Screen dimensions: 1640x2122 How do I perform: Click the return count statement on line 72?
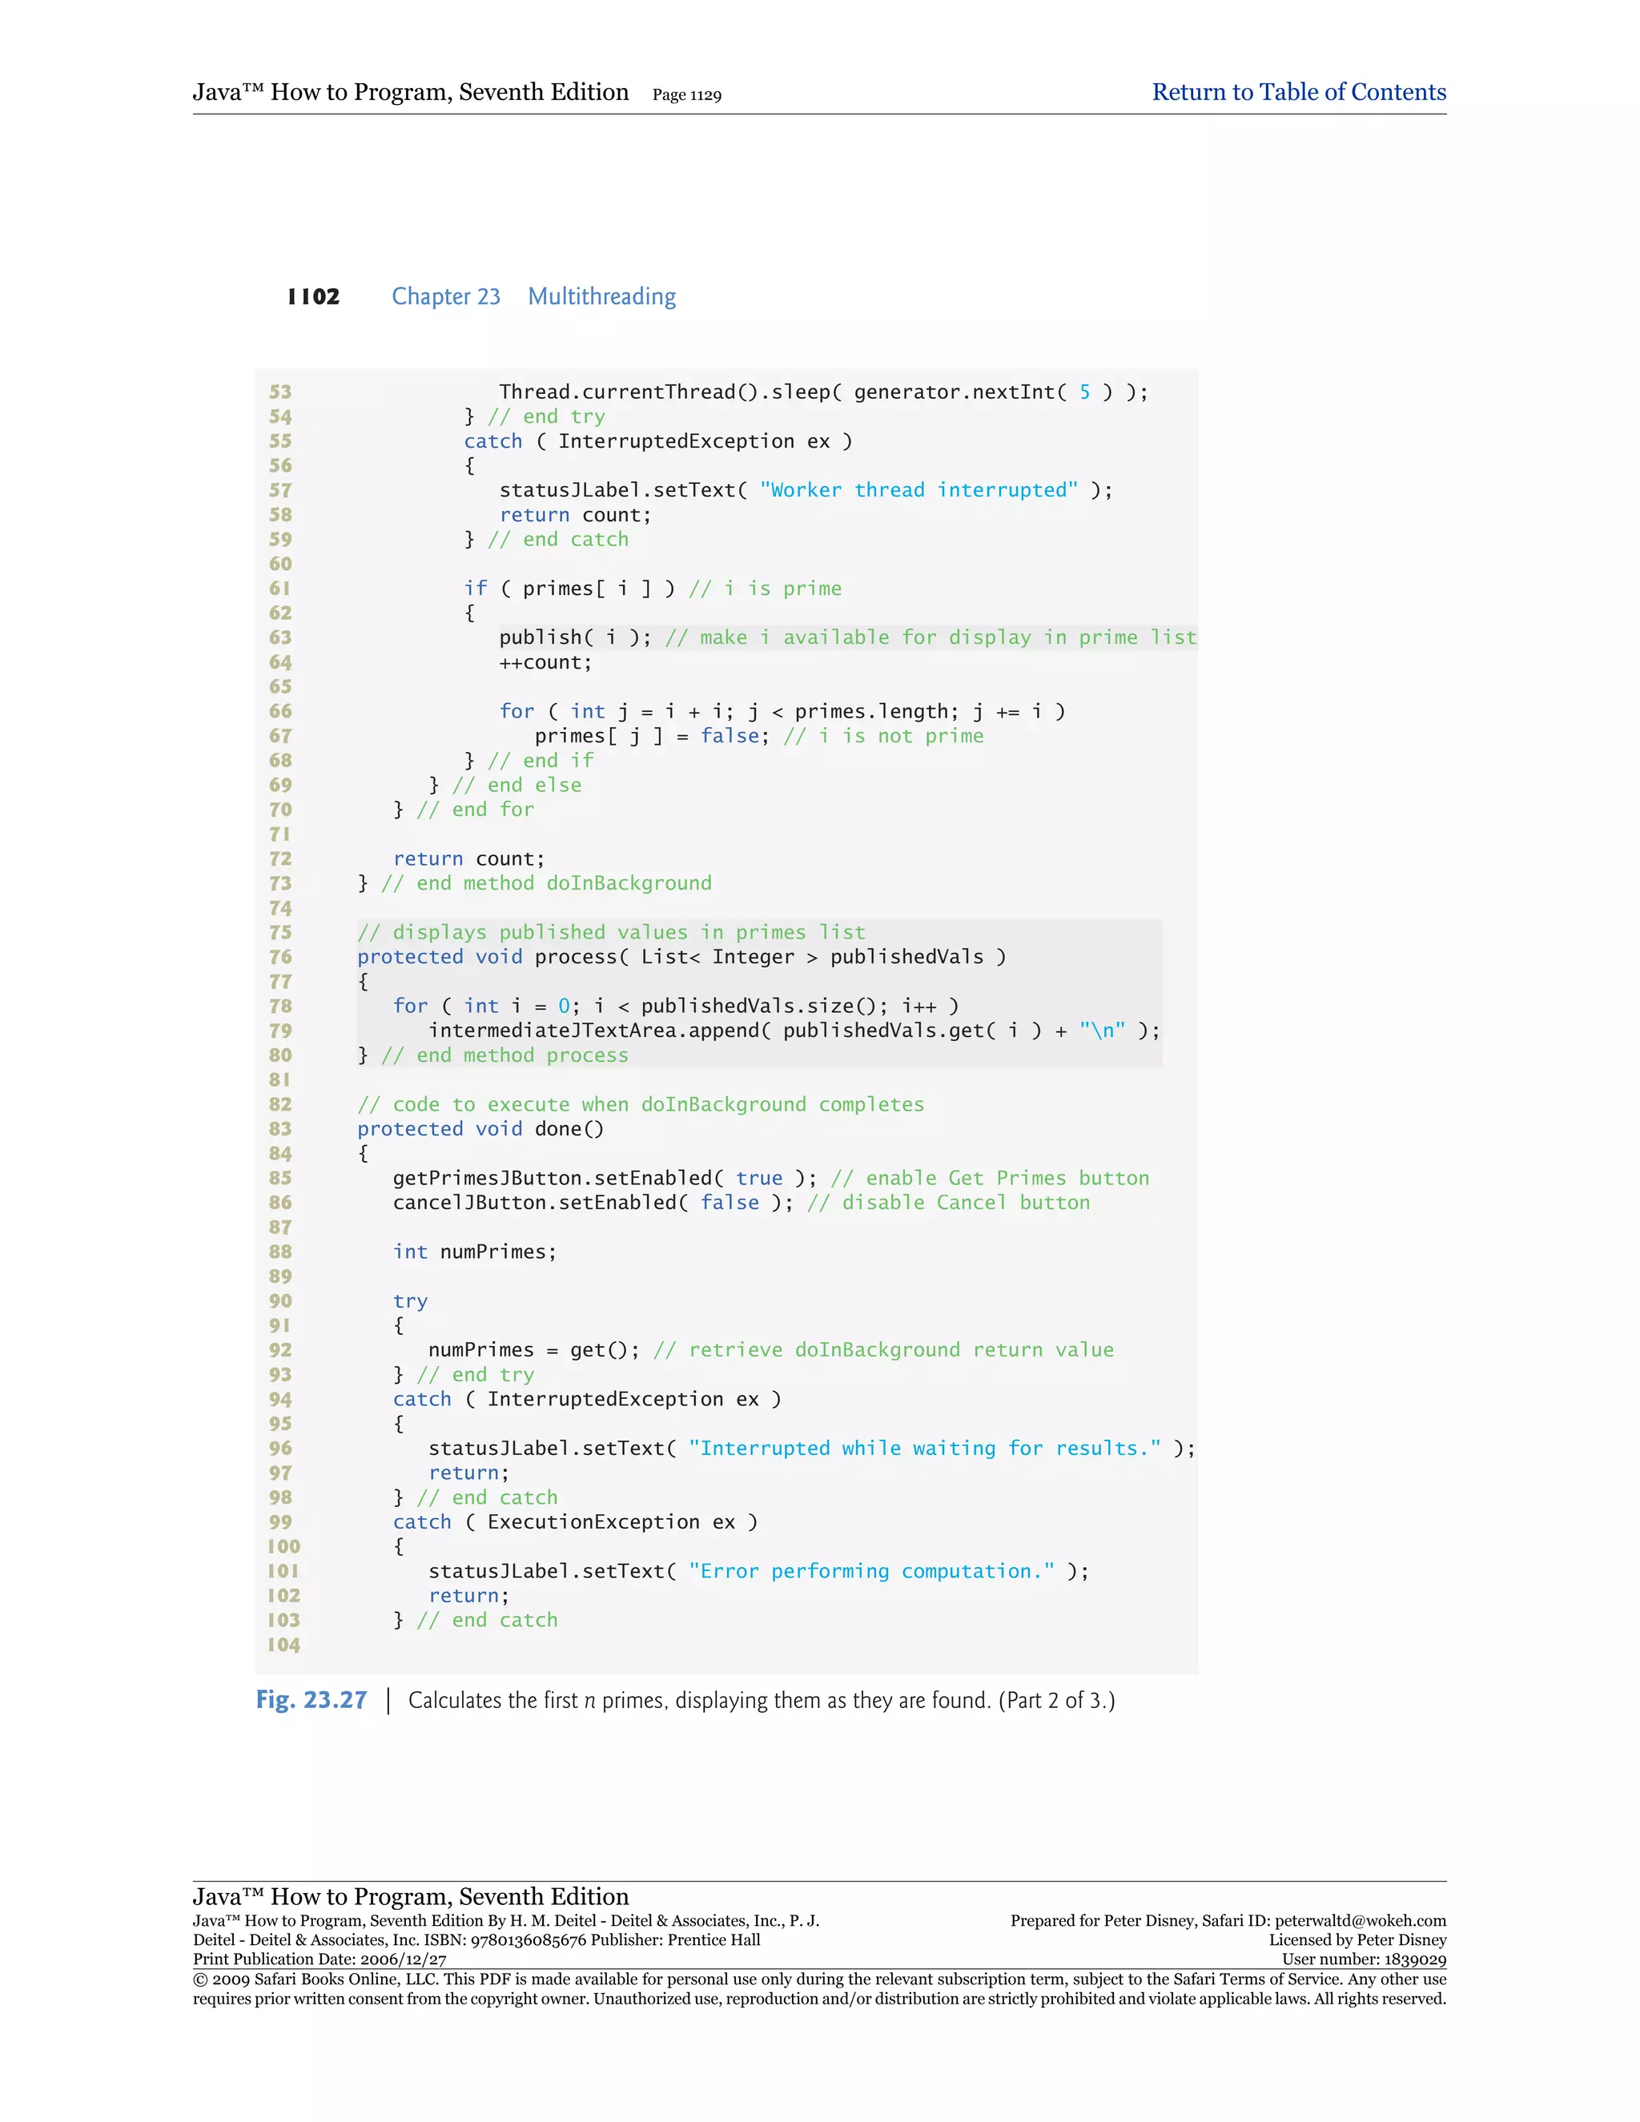[468, 859]
